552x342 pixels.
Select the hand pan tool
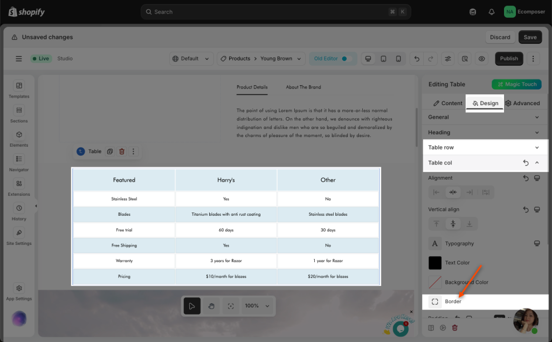pyautogui.click(x=211, y=306)
